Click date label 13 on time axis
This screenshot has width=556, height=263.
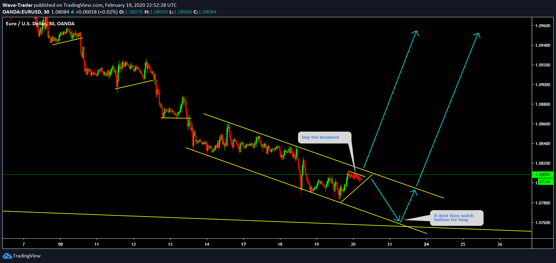point(170,244)
